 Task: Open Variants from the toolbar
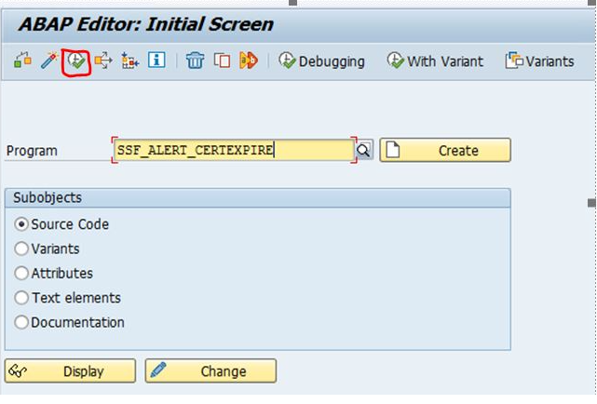point(539,61)
